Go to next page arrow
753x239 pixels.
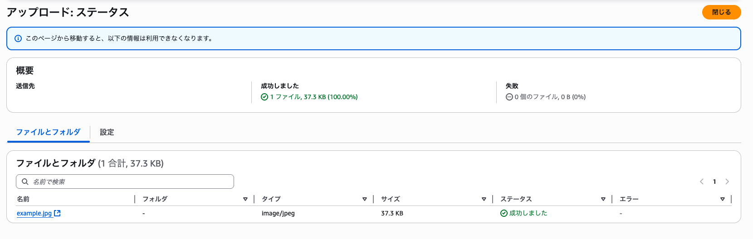(727, 182)
